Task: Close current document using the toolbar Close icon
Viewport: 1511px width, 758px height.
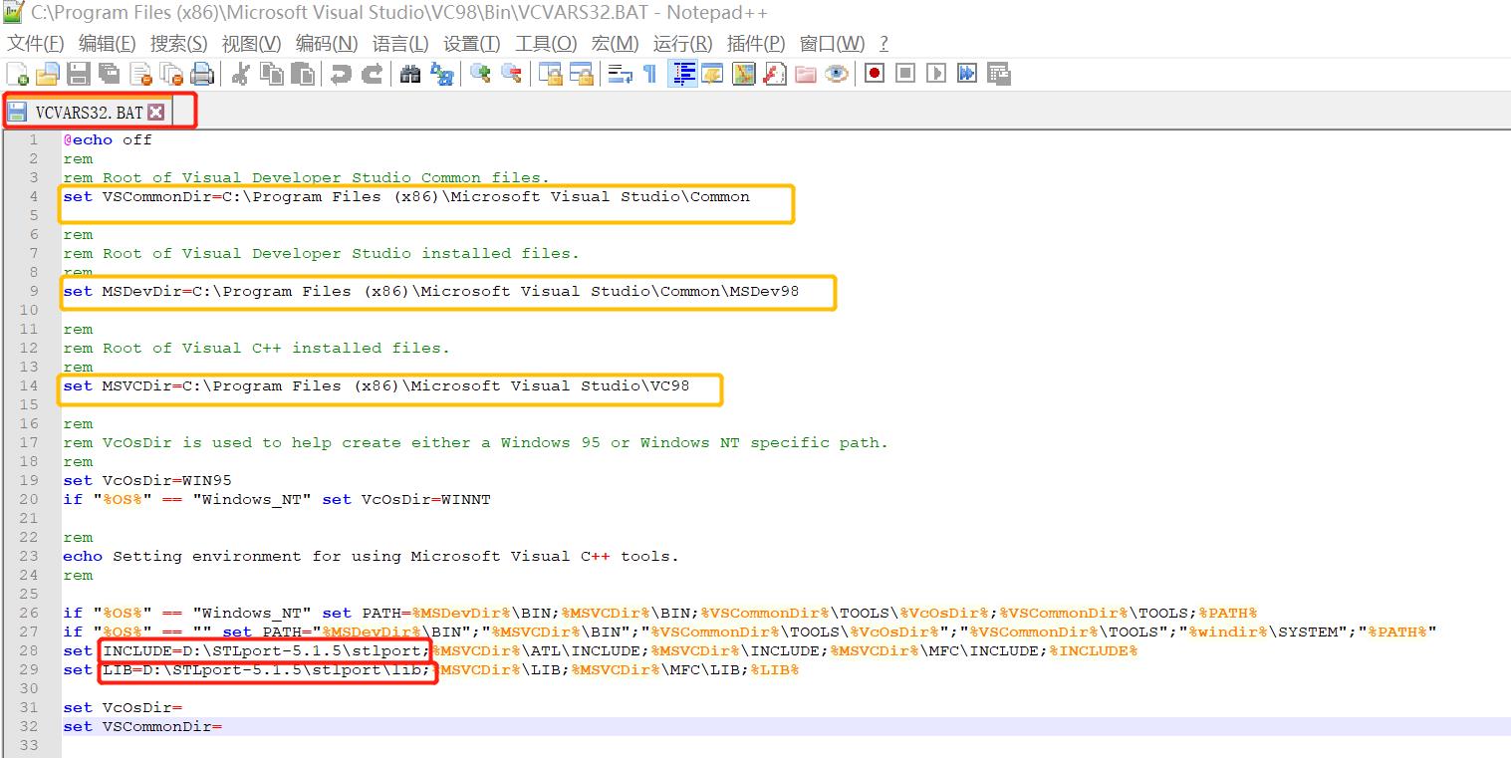Action: click(x=140, y=74)
